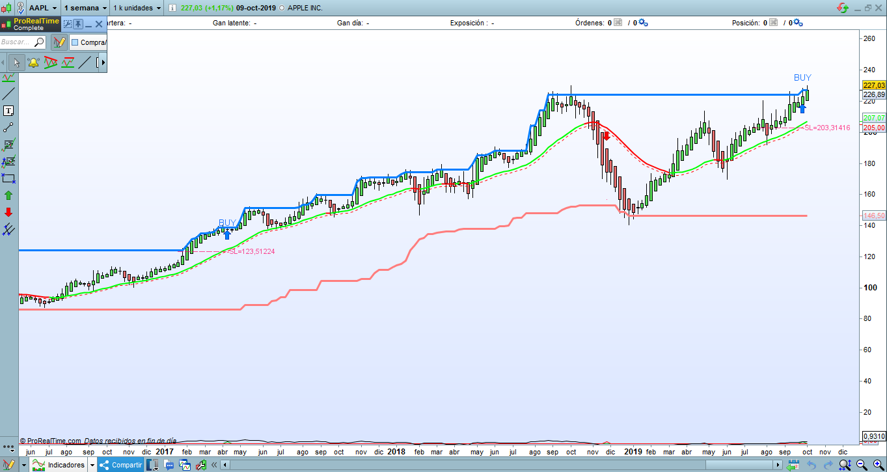Open the ProRealTime Complete panel settings wrench
Screen dimensions: 887x472
click(68, 24)
